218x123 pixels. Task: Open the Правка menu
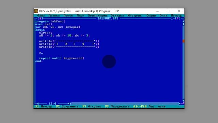point(54,16)
